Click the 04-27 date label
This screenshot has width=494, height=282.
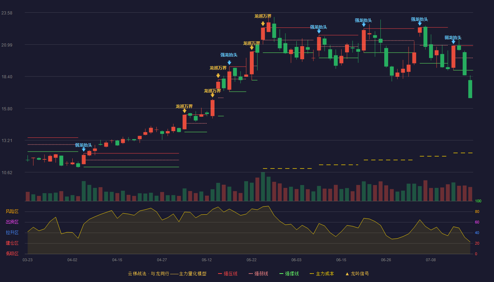pyautogui.click(x=162, y=260)
